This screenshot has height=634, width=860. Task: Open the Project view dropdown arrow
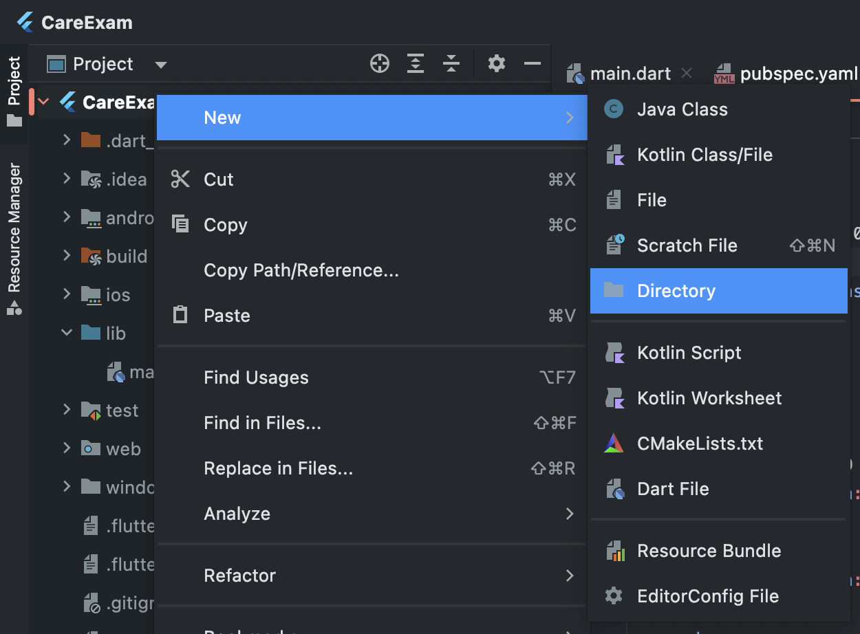[x=161, y=65]
